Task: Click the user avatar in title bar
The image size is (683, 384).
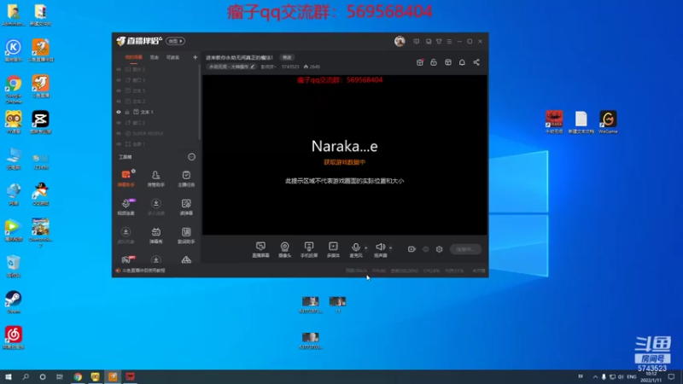Action: (x=400, y=41)
